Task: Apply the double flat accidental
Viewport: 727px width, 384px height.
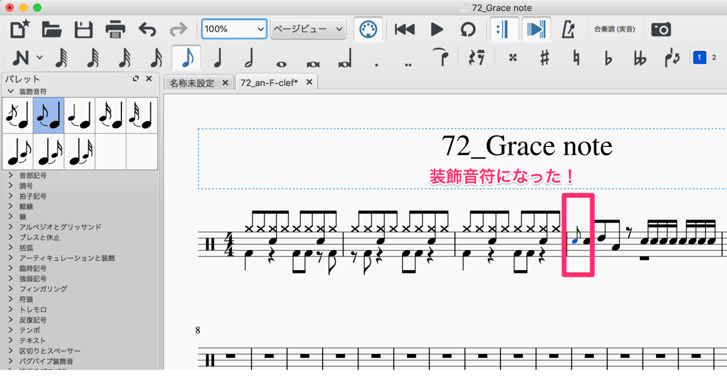Action: [640, 58]
